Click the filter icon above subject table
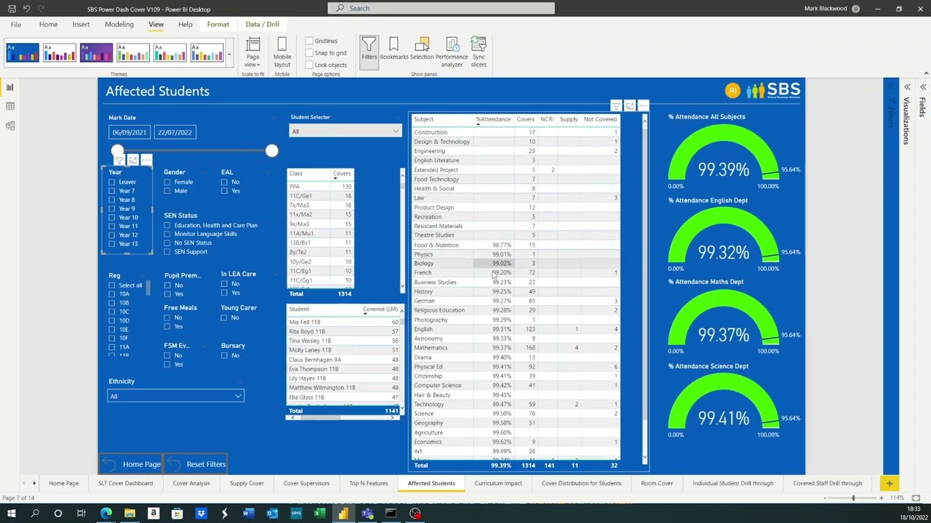This screenshot has height=523, width=931. (x=616, y=106)
